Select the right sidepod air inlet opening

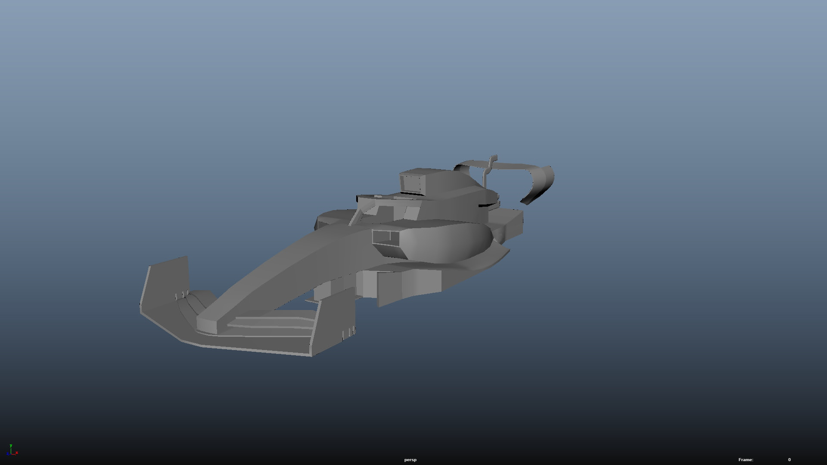(386, 237)
